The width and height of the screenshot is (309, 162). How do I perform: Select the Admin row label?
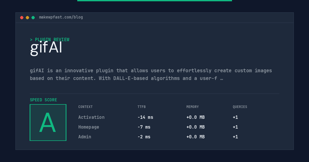click(85, 137)
